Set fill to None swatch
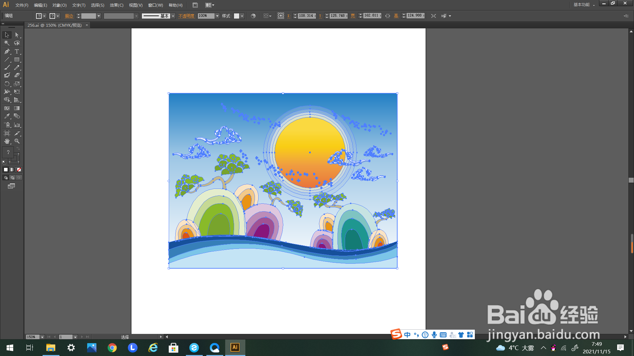 click(19, 170)
